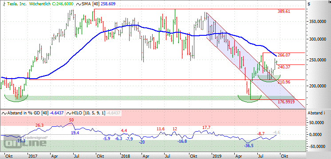The image size is (331, 159).
Task: Click the bar-chart icon beside Tesla, Inc.
Action: 4,4
